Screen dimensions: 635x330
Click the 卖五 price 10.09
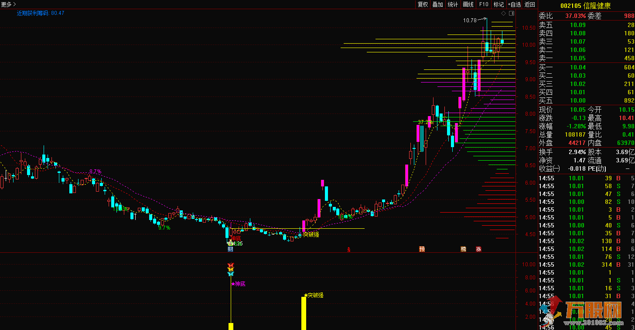click(x=578, y=25)
